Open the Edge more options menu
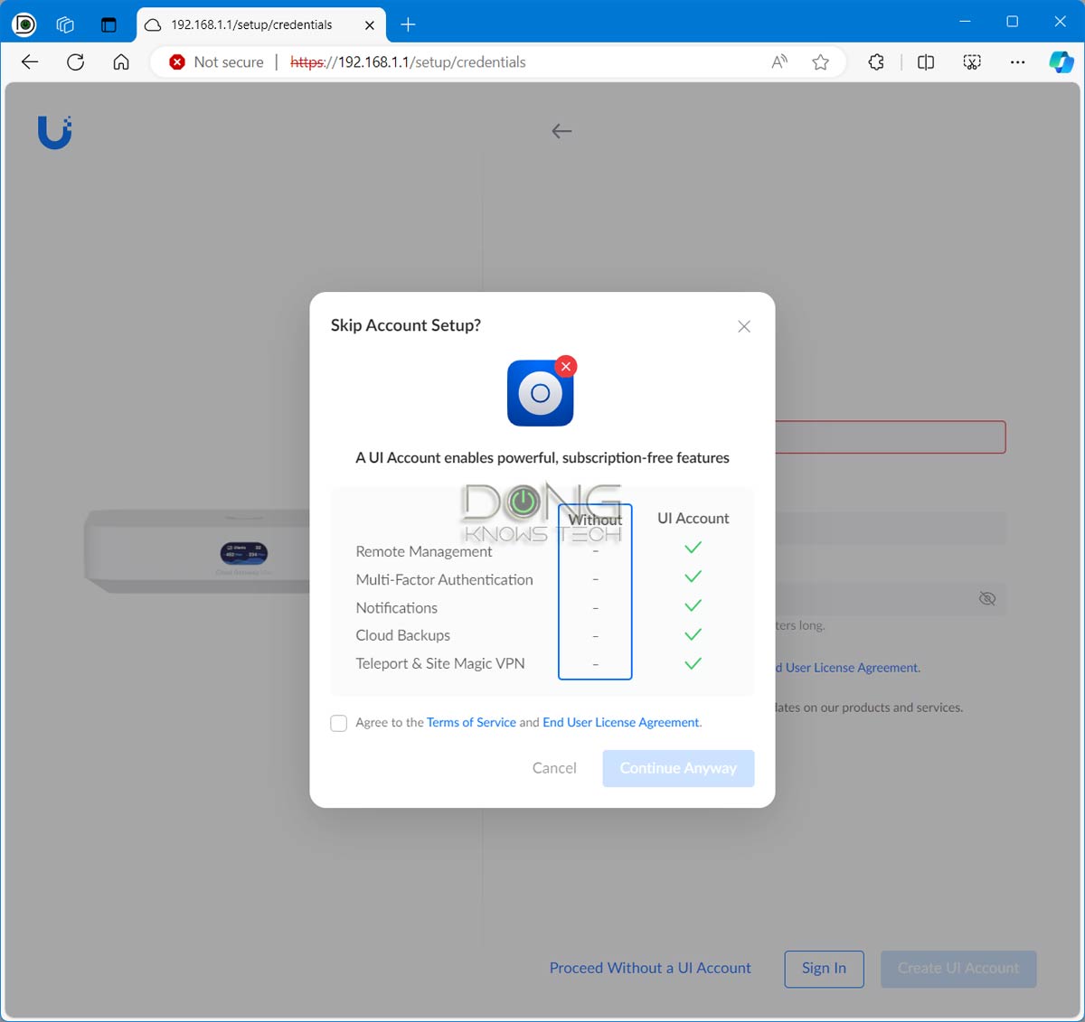 pos(1018,61)
